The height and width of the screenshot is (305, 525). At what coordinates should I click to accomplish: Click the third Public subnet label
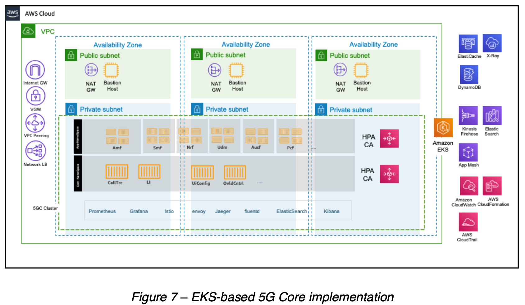[350, 55]
